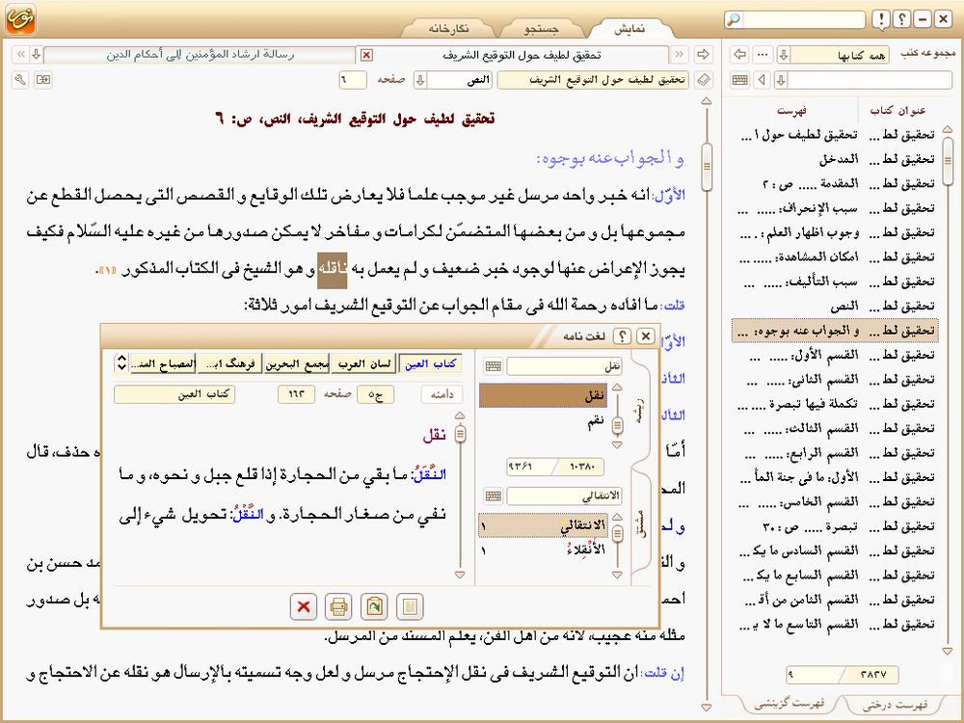Screen dimensions: 964x723
Task: Open dropdown arrow of right panel search field
Action: [781, 80]
